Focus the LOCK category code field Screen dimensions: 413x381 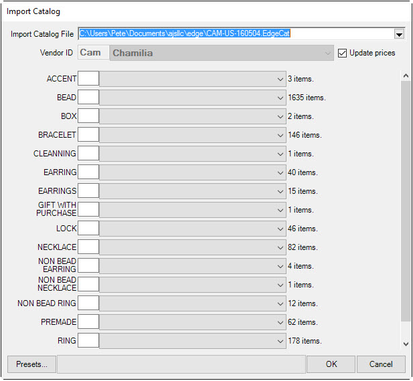[88, 229]
